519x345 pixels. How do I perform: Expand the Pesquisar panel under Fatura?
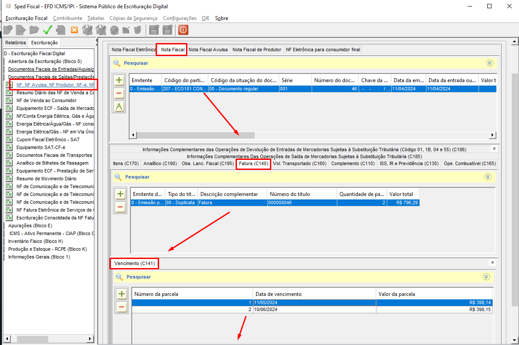488,177
